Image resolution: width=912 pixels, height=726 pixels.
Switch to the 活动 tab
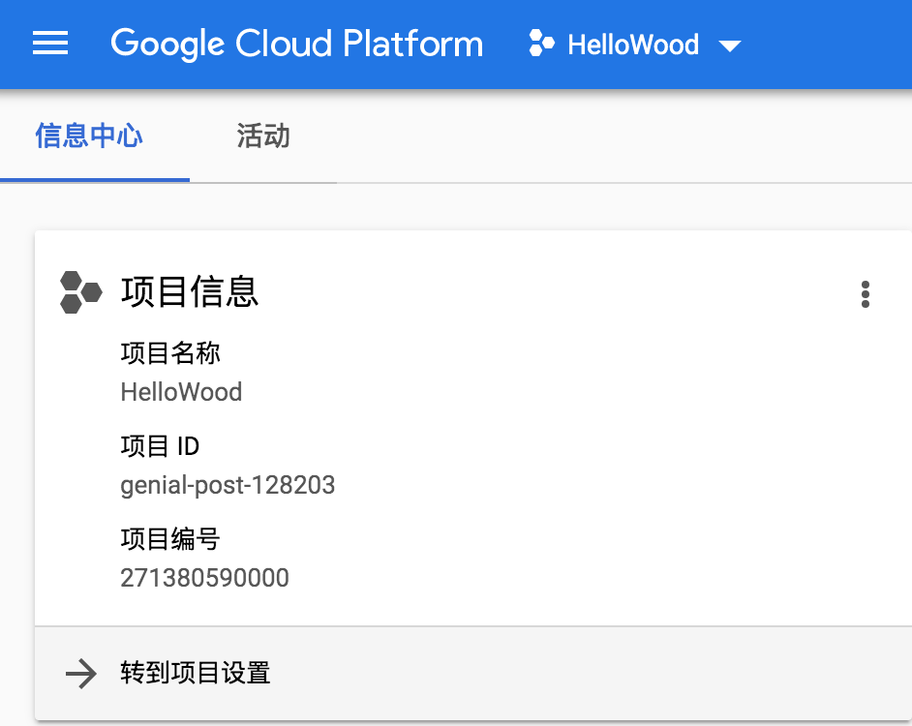click(x=263, y=136)
